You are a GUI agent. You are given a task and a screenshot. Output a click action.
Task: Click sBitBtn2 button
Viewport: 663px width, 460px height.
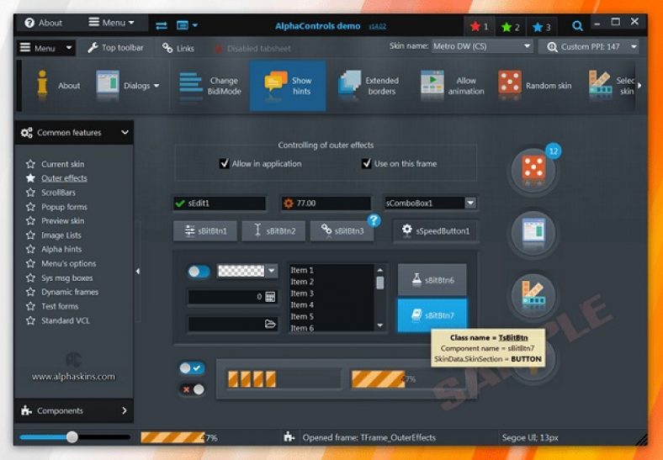tap(273, 231)
